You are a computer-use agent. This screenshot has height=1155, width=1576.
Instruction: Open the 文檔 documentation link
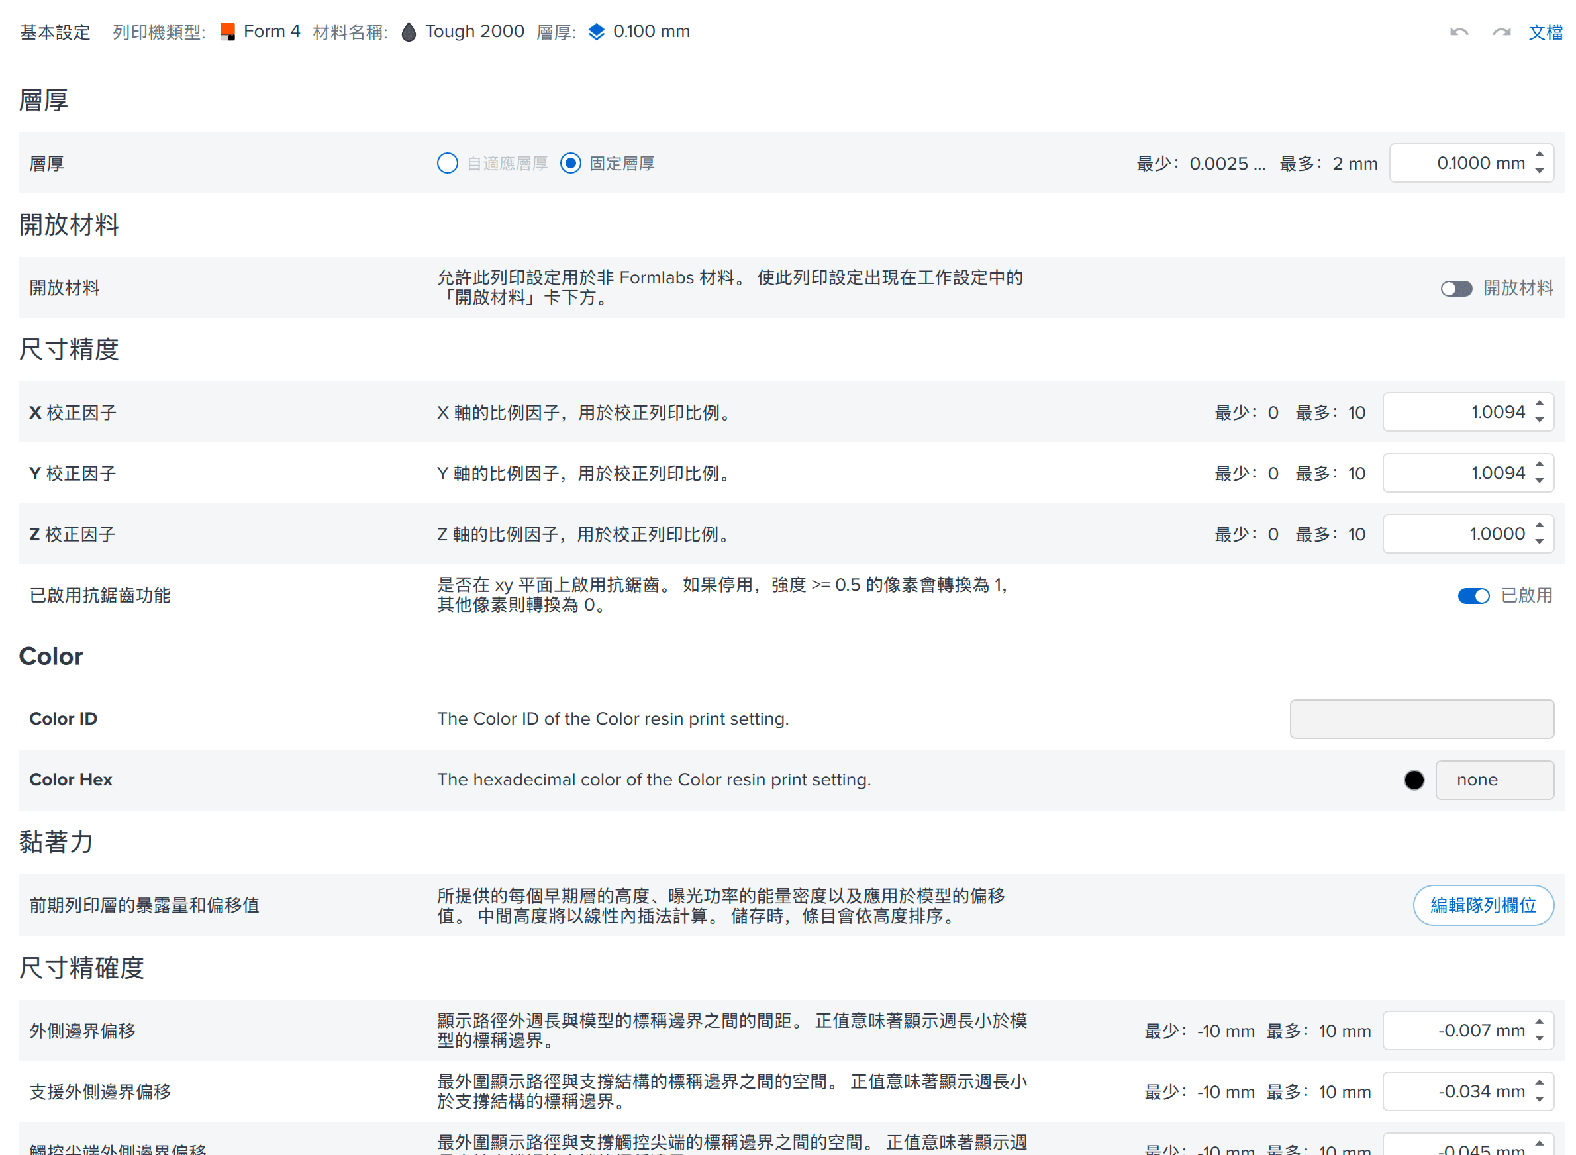tap(1546, 32)
